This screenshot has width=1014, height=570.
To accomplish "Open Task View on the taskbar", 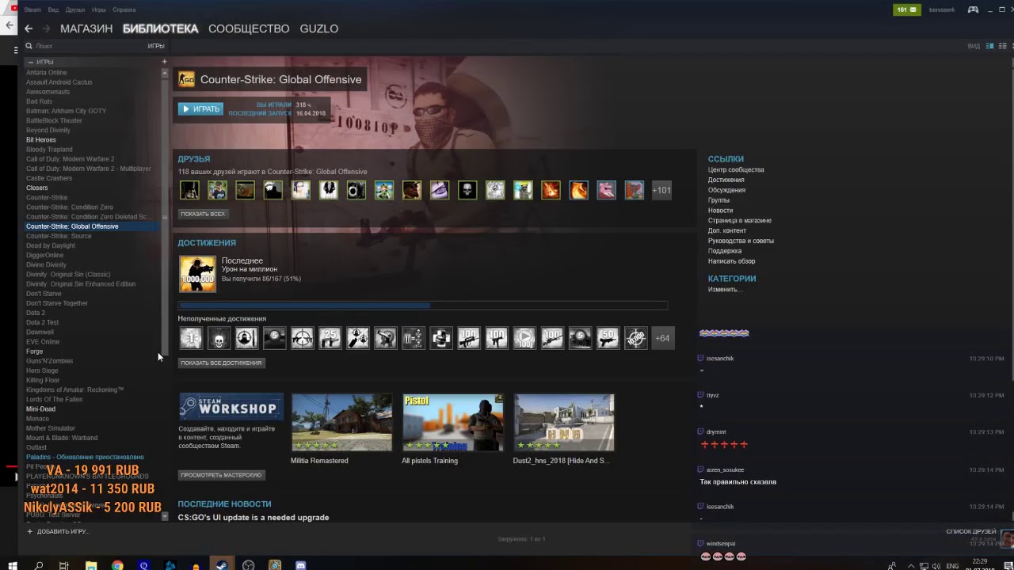I will 64,565.
